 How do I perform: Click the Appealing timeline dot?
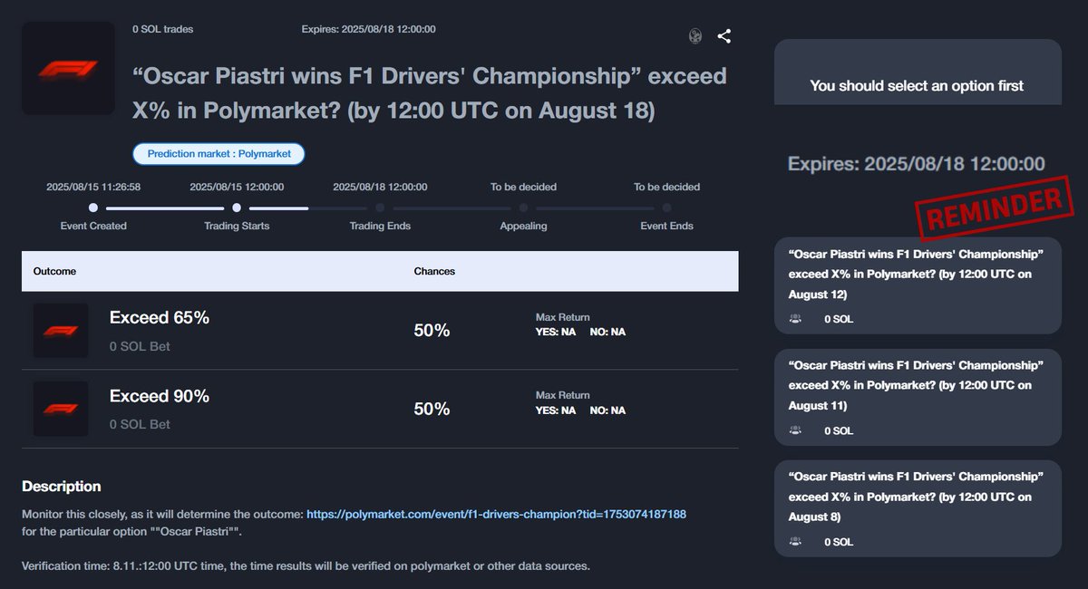point(523,208)
